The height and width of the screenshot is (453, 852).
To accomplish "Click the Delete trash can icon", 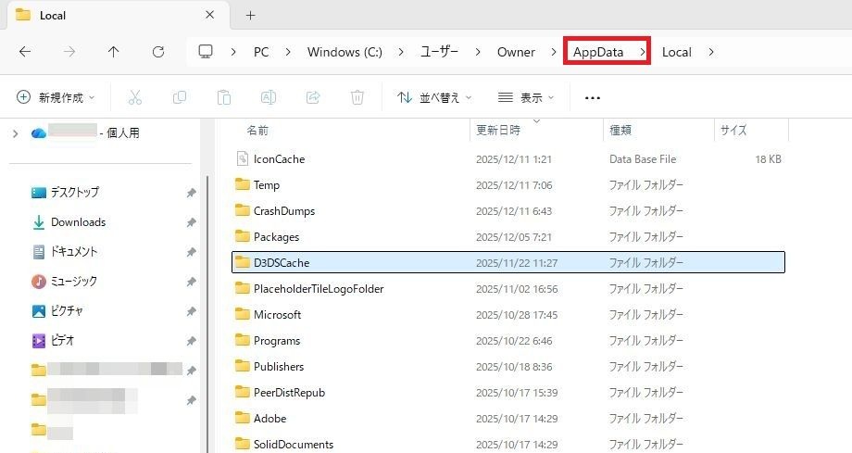I will click(357, 97).
